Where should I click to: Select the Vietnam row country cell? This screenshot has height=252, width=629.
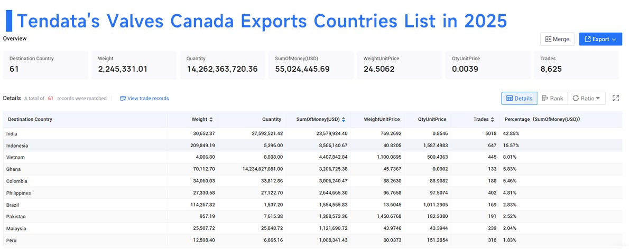tap(85, 157)
